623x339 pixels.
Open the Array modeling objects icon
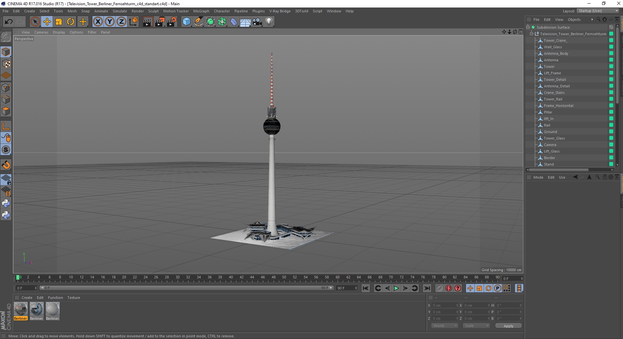point(222,22)
